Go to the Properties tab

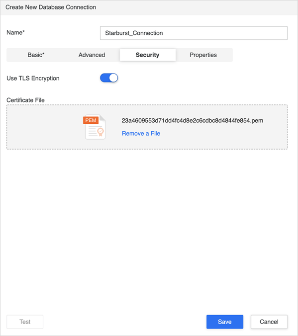tap(203, 55)
